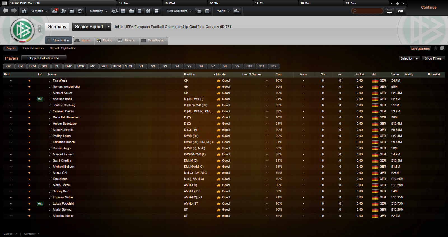Open the folder icon in top toolbar
This screenshot has width=448, height=237.
(x=131, y=11)
